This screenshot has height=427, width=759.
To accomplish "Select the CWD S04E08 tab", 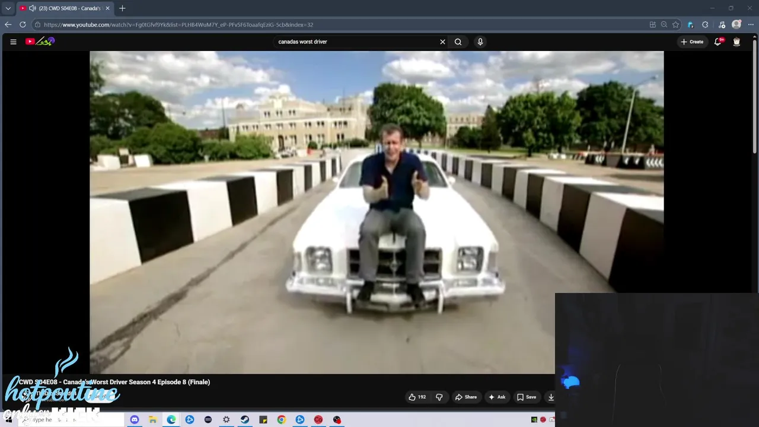I will pos(64,8).
